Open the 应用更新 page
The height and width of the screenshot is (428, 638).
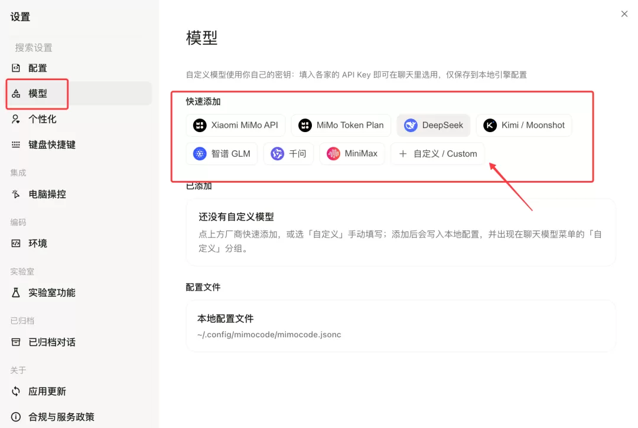tap(79, 391)
